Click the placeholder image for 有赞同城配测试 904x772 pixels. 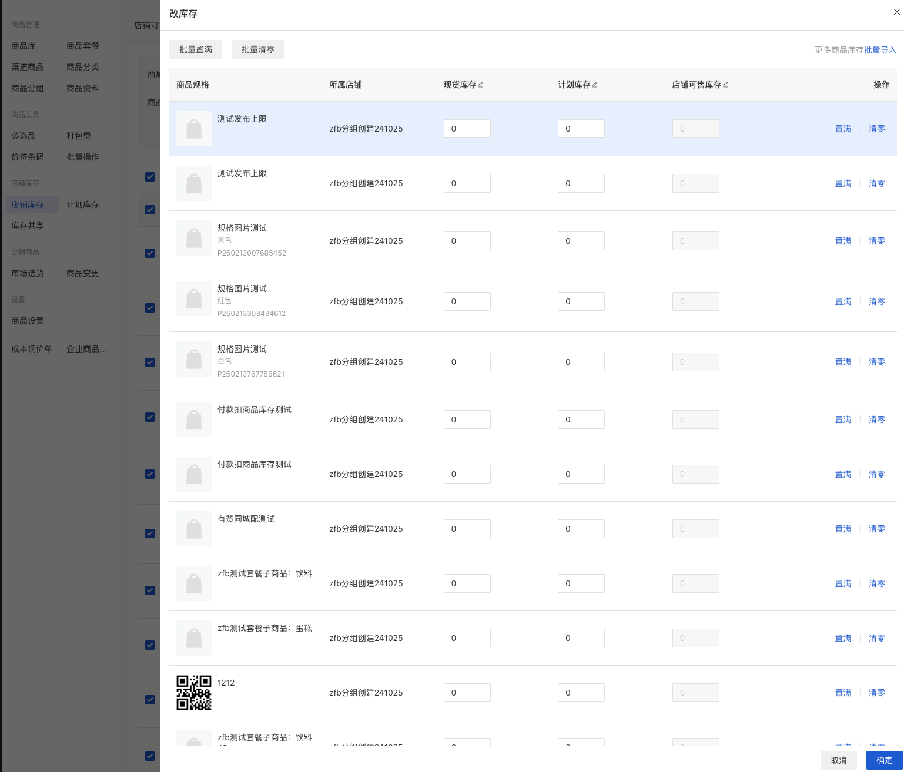point(194,529)
